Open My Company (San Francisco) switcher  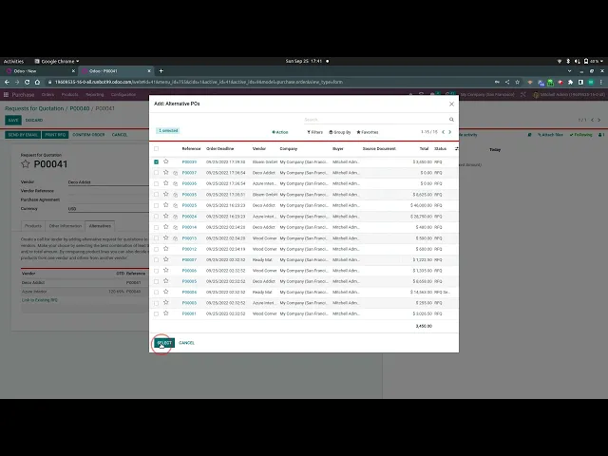coord(487,95)
